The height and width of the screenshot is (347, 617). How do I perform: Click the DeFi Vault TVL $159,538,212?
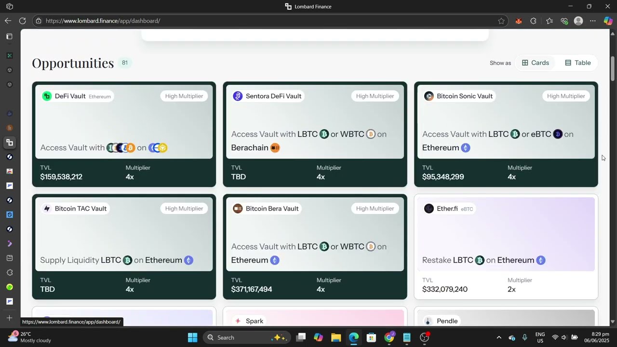(61, 177)
